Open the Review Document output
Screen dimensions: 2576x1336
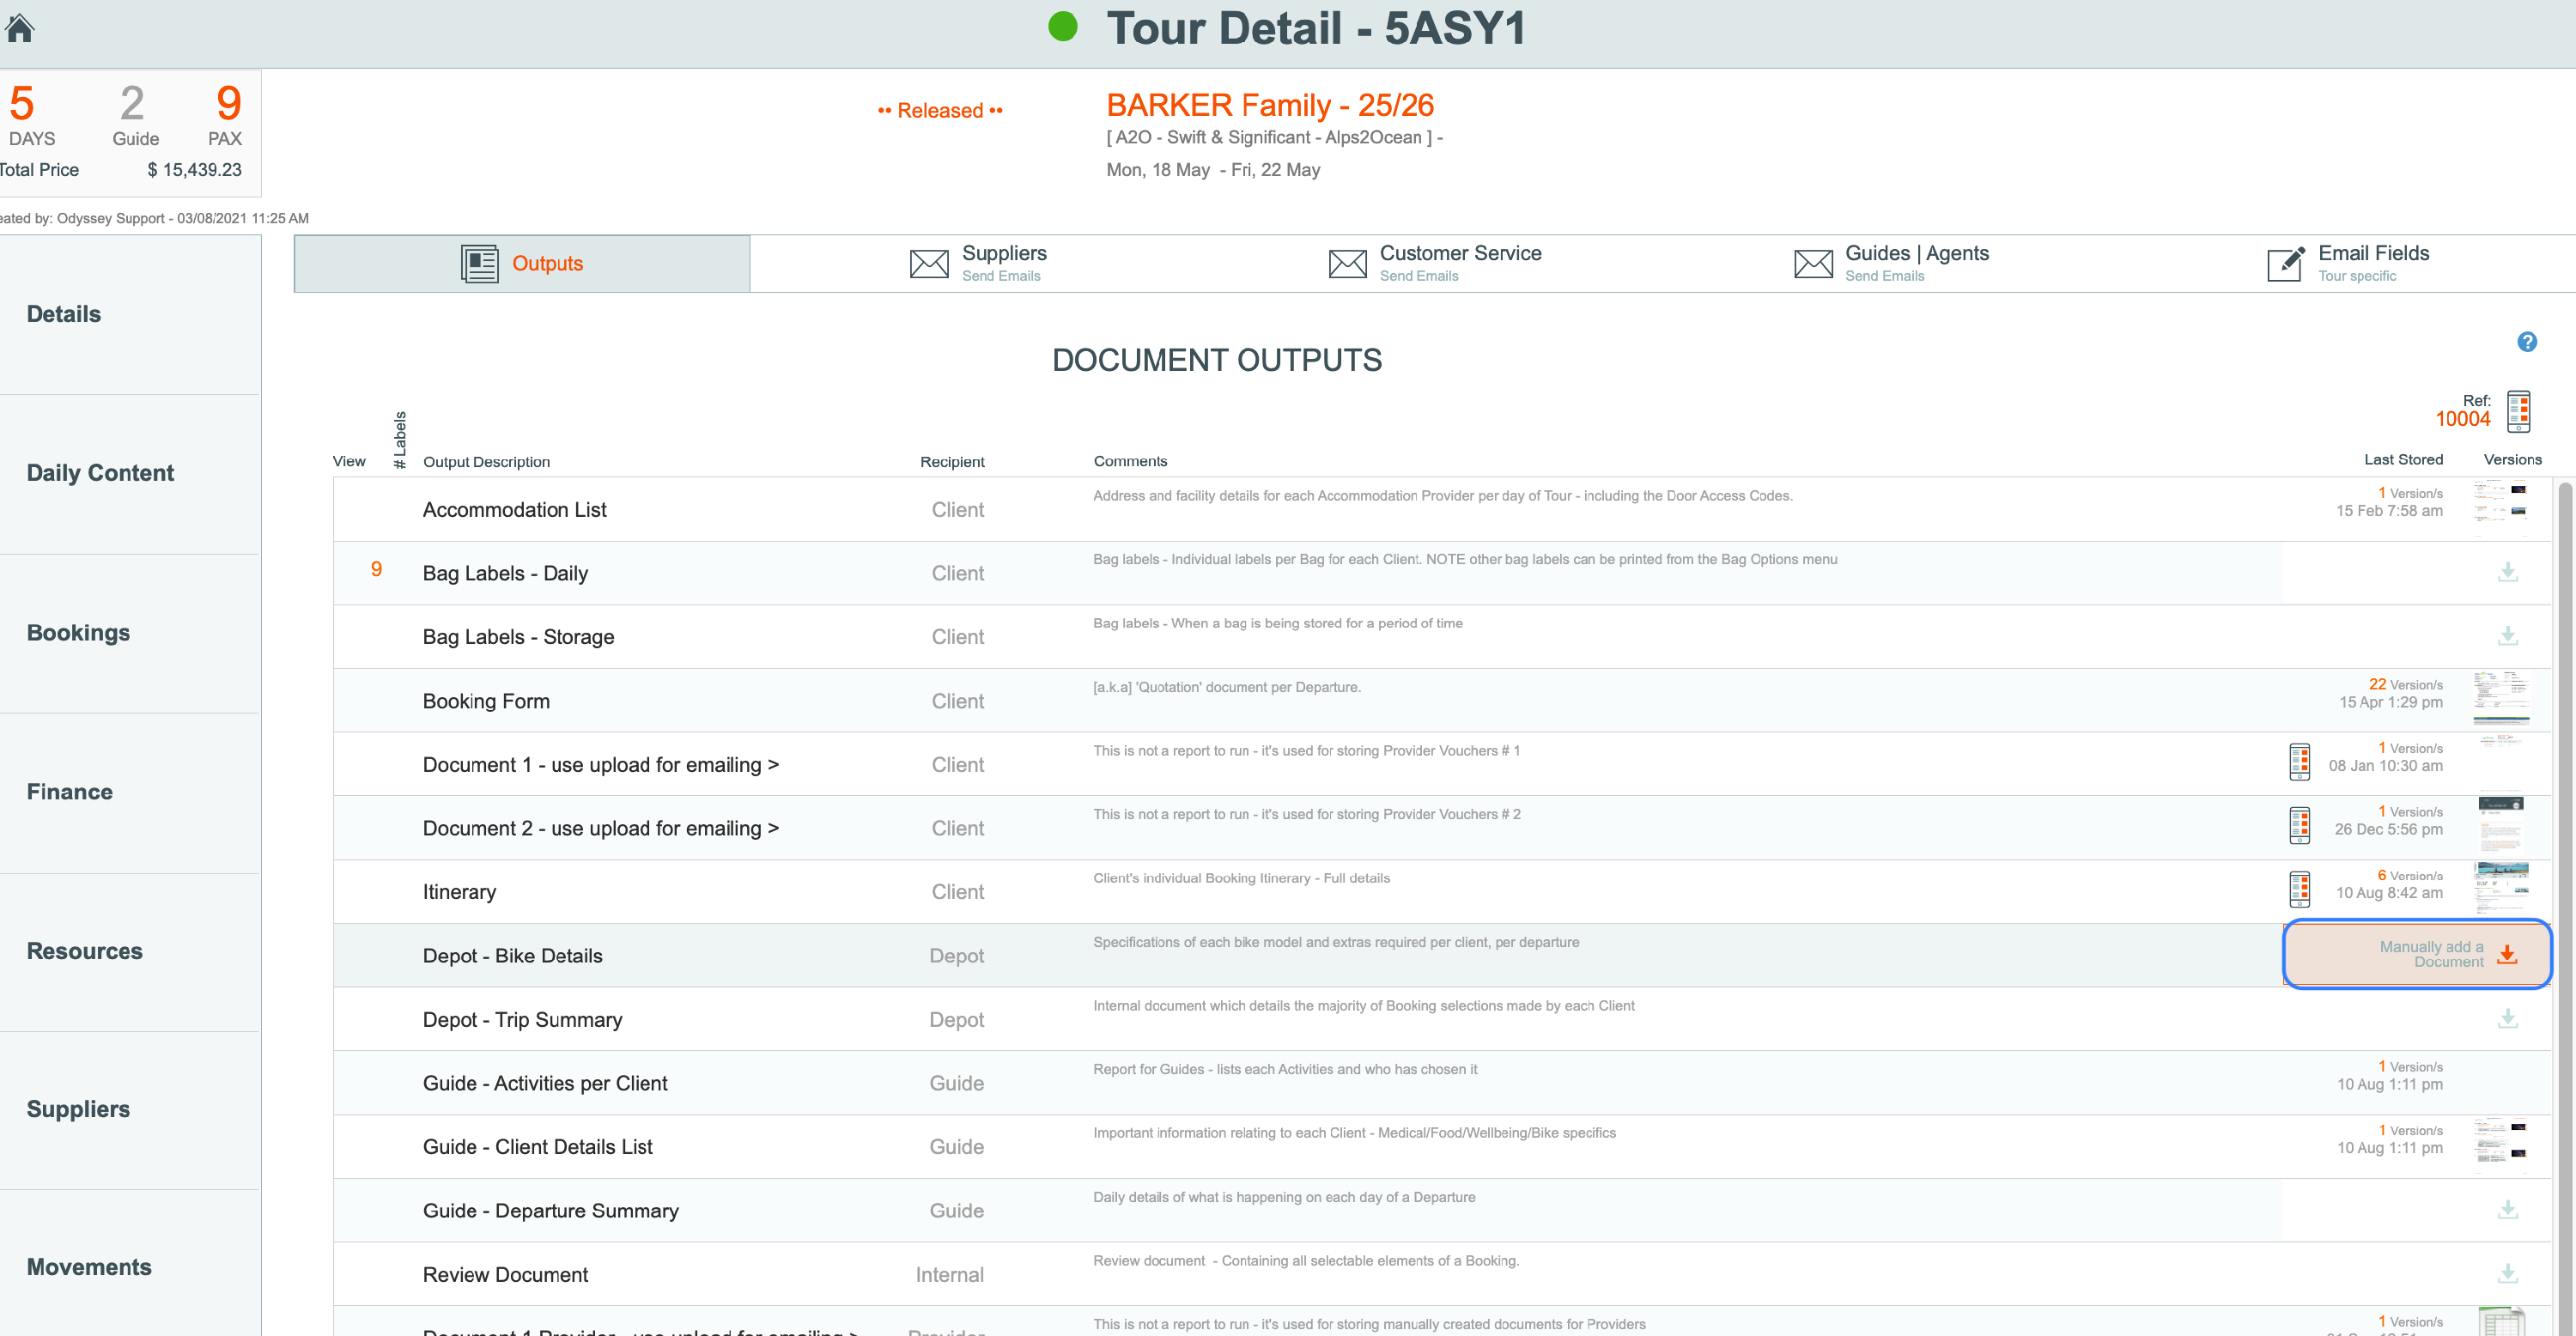505,1275
